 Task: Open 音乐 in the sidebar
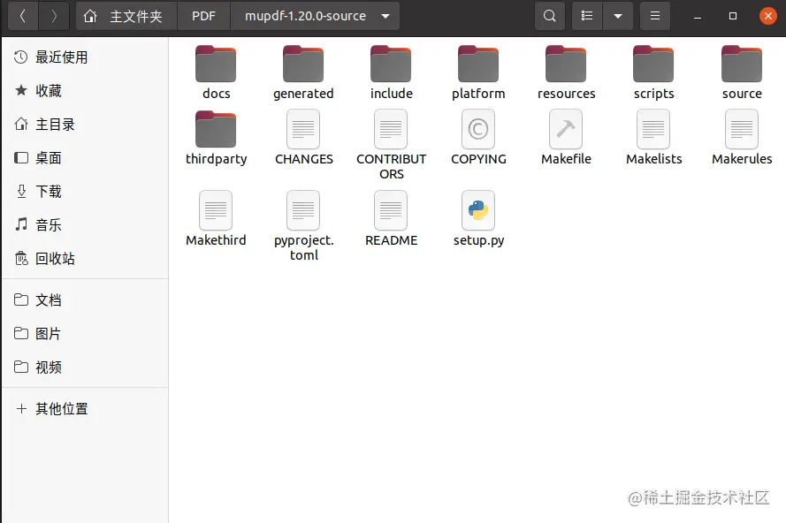click(x=85, y=225)
